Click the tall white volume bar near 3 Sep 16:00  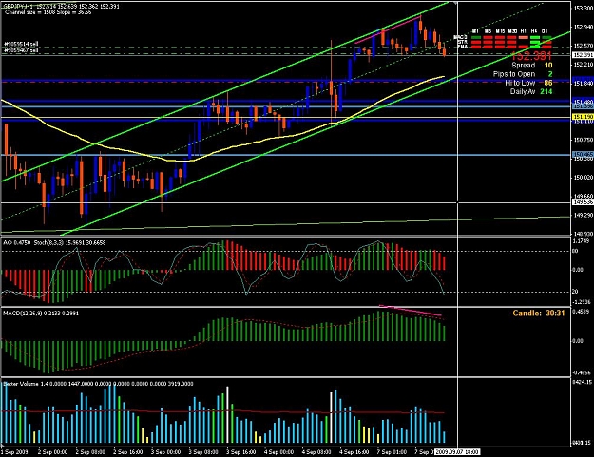click(227, 414)
